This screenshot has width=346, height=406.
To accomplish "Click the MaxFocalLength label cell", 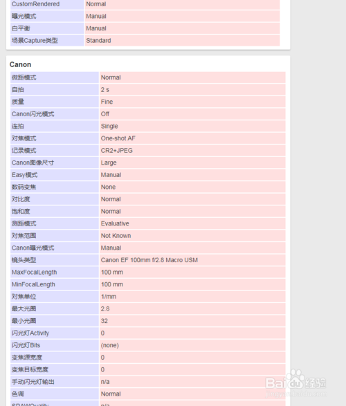I will tap(55, 272).
